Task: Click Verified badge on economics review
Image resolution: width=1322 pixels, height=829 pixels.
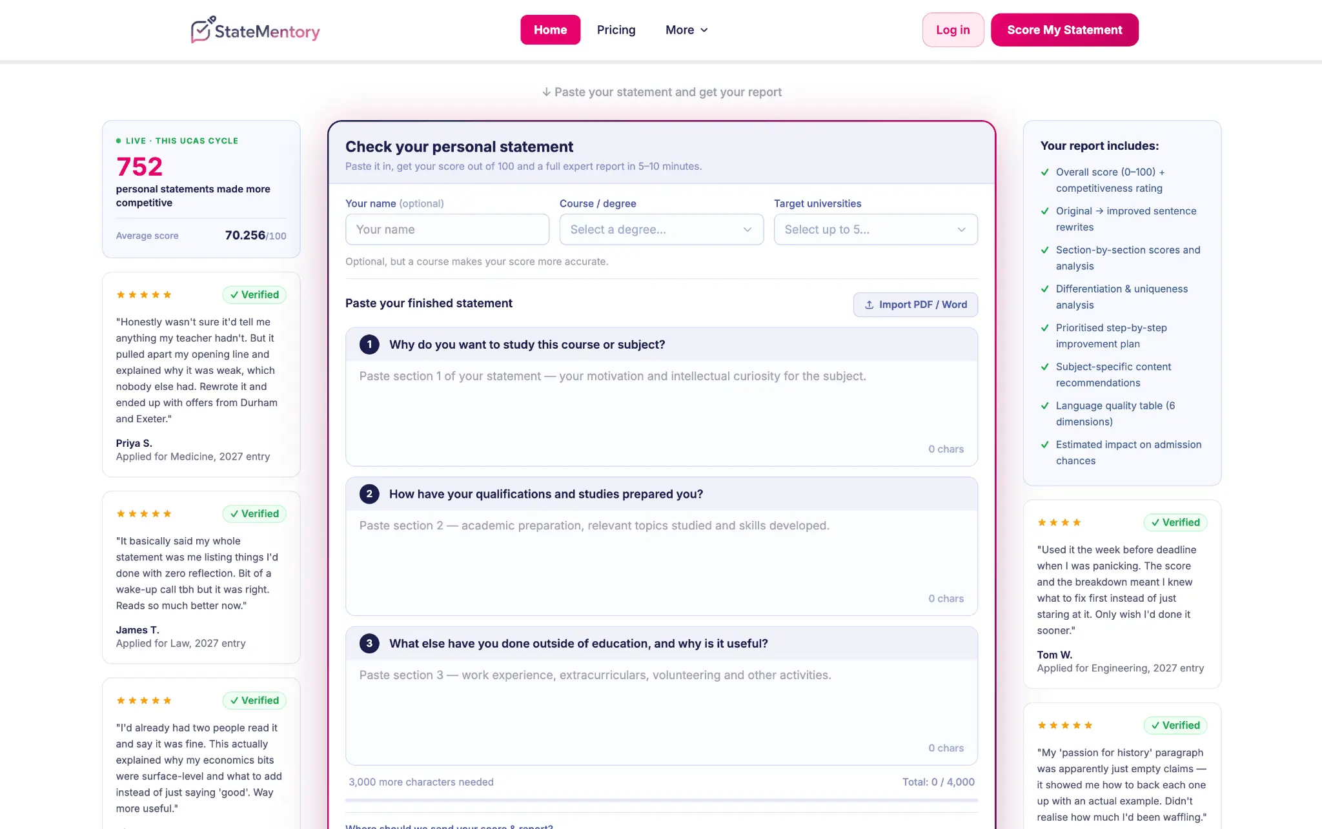Action: coord(254,701)
